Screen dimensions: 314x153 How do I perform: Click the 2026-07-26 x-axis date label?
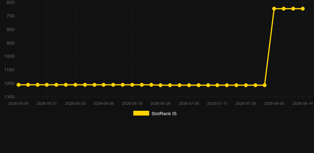pyautogui.click(x=246, y=104)
